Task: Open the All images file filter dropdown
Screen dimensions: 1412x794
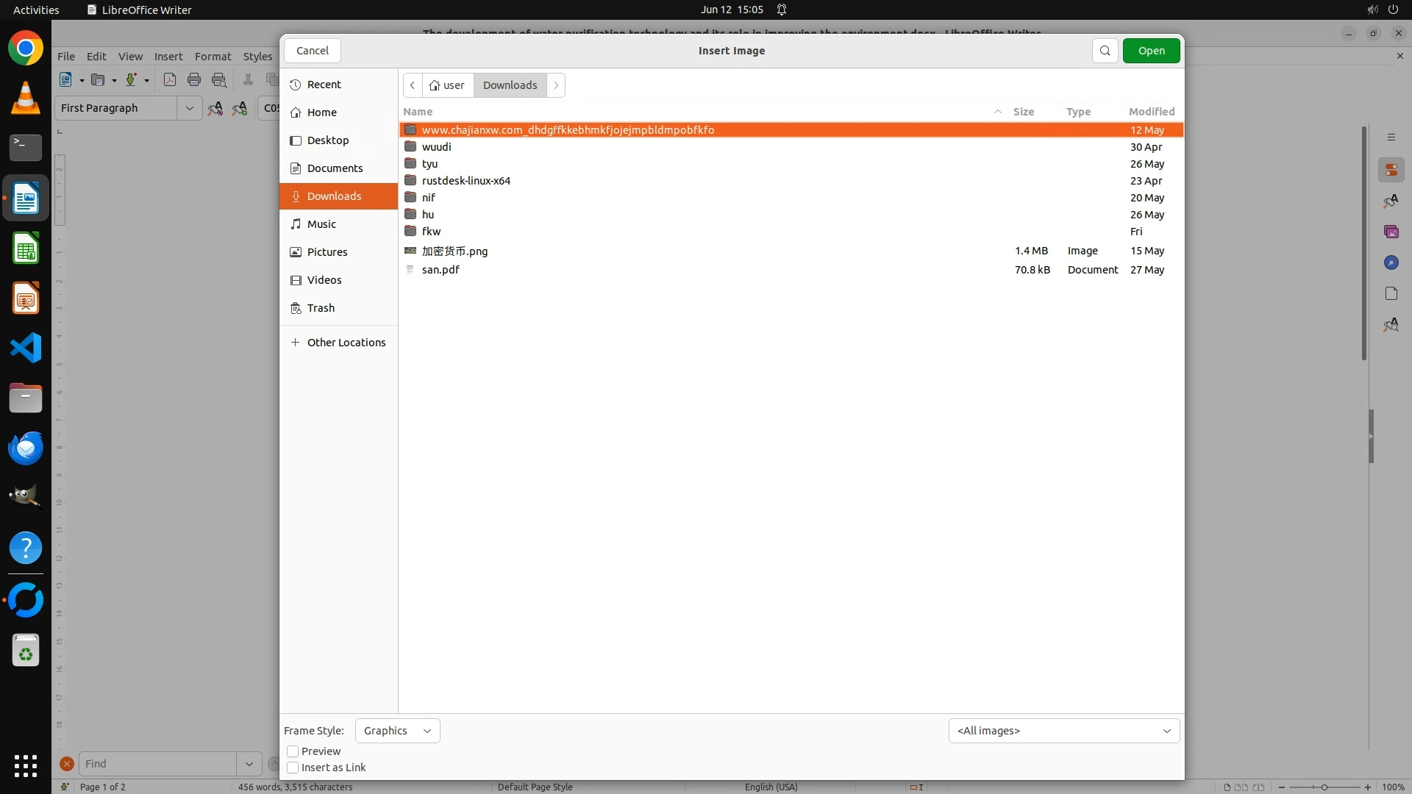Action: click(1063, 731)
